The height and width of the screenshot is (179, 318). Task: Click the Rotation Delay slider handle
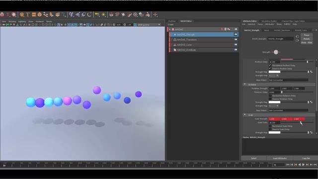(282, 92)
